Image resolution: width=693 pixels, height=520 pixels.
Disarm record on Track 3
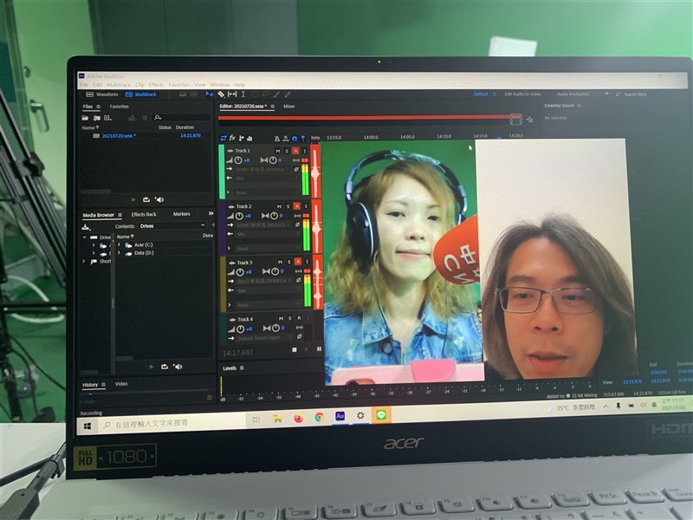pos(298,262)
